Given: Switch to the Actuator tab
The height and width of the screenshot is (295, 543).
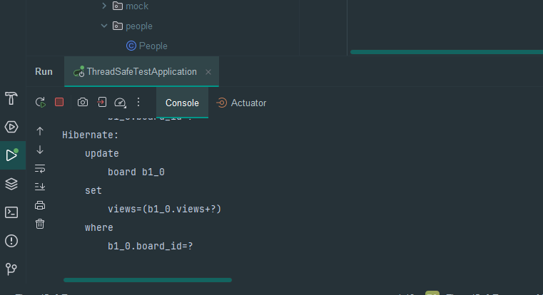Looking at the screenshot, I should [x=241, y=103].
